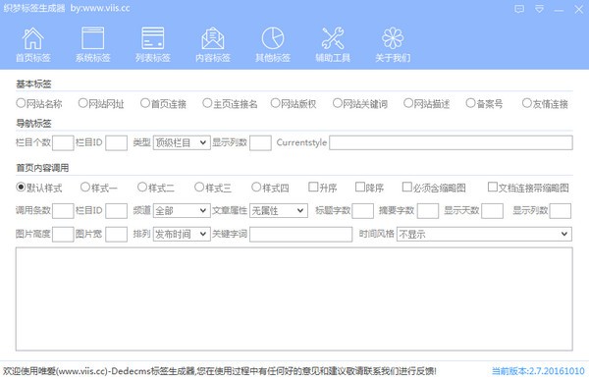Screen dimensions: 589x381
Task: Click the Currentstyle text field
Action: click(451, 142)
